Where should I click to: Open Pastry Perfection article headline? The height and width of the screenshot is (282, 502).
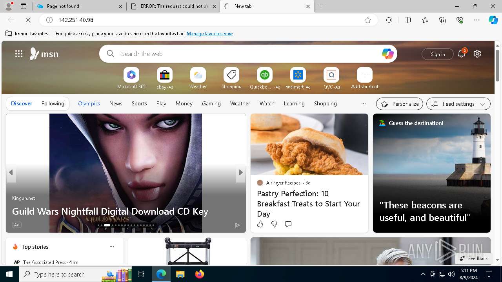(309, 204)
